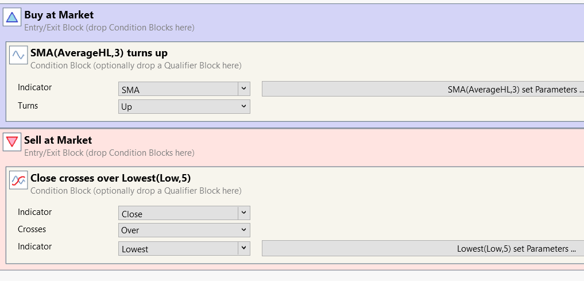The height and width of the screenshot is (281, 584).
Task: Click the Lowest text in the indicator field
Action: click(135, 249)
